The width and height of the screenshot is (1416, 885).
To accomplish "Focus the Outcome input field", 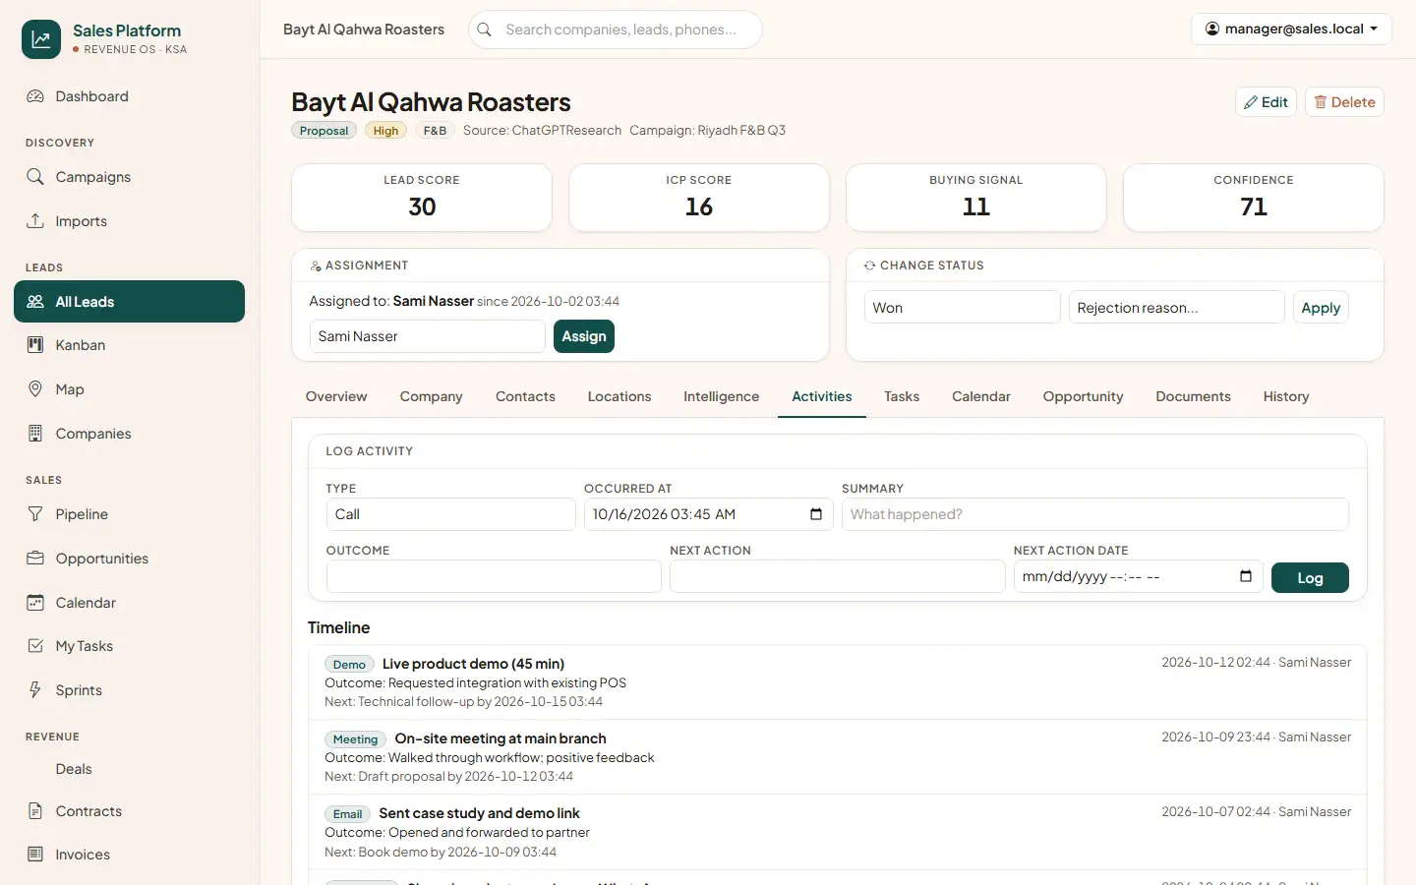I will pos(494,576).
